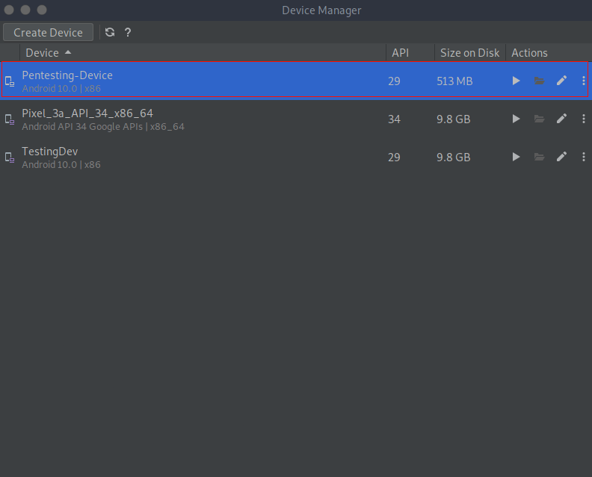
Task: Click the Create Device button
Action: 48,32
